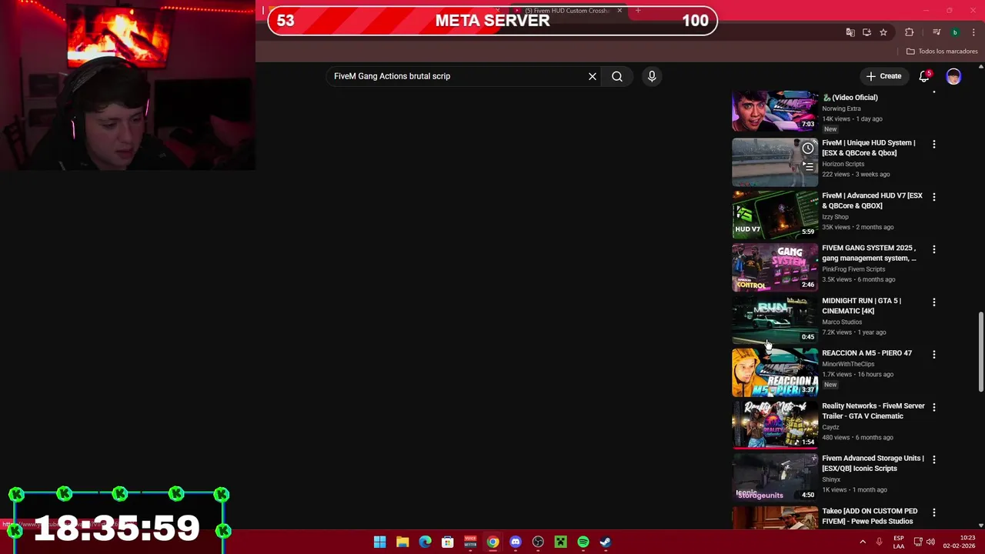Click the Create button
This screenshot has height=554, width=985.
(x=883, y=76)
